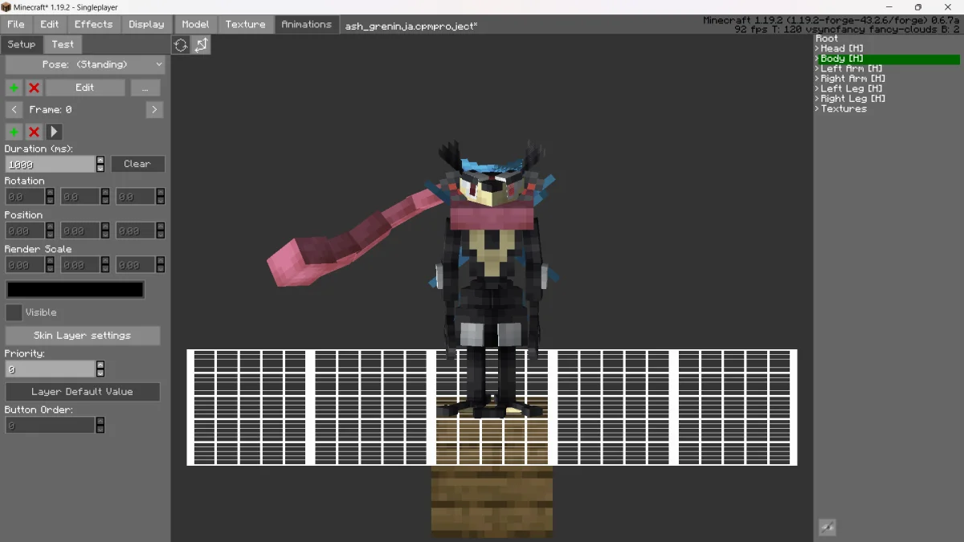The width and height of the screenshot is (964, 542).
Task: Toggle the axis direction icon in viewport
Action: (201, 45)
